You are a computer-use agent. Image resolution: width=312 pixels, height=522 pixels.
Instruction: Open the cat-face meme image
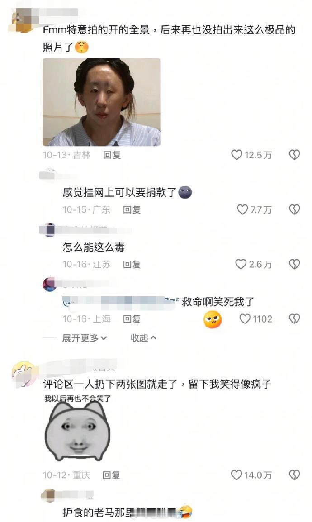coord(77,428)
